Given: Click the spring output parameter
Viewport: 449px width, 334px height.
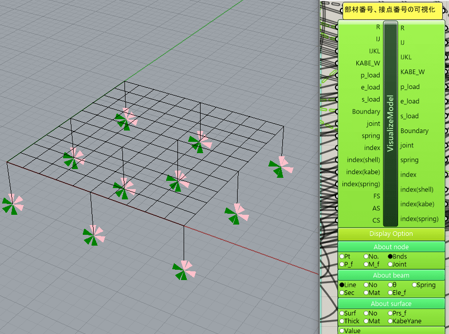Looking at the screenshot, I should pos(409,160).
